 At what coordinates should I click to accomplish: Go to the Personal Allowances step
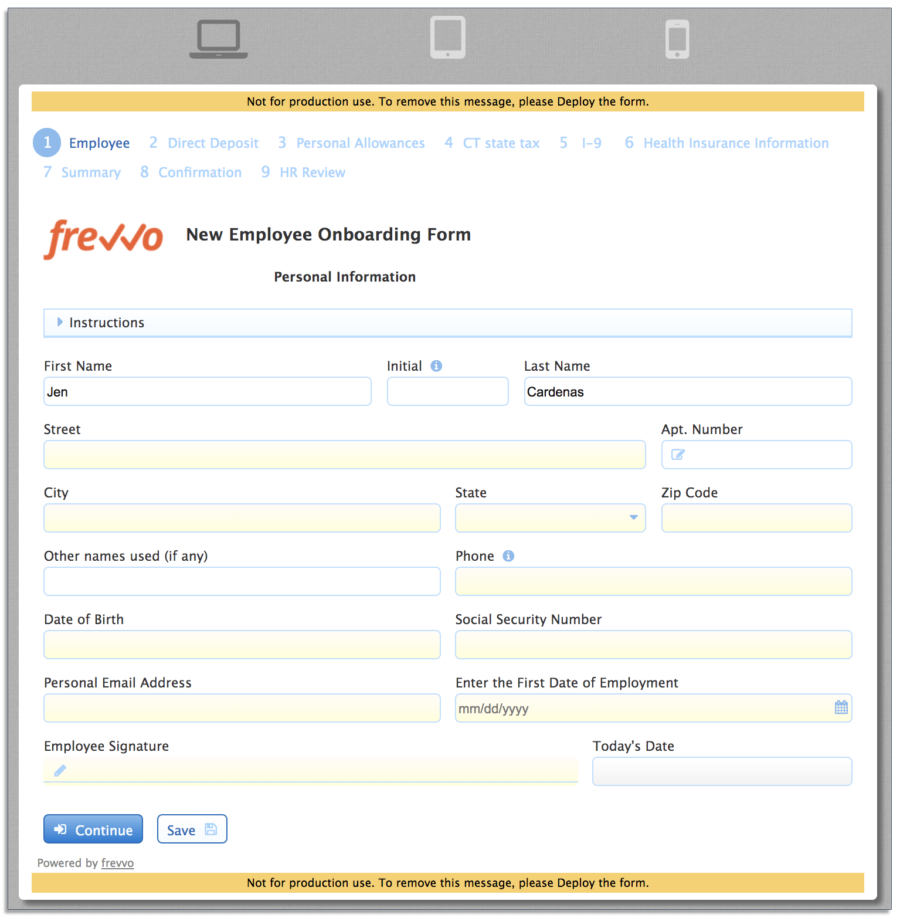(351, 143)
